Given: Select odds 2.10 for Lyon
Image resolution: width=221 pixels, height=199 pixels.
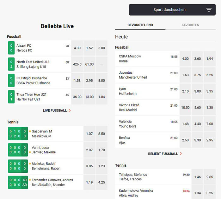Looking at the screenshot, I should (x=185, y=91).
